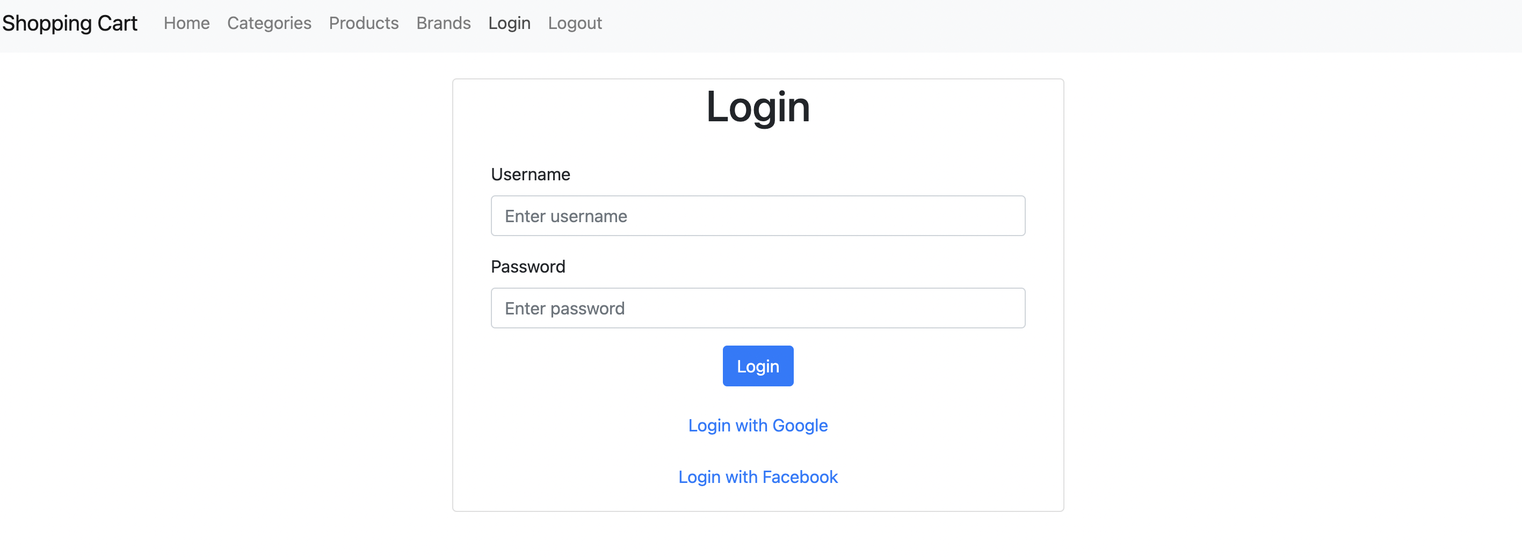
Task: Open the Products section
Action: tap(364, 24)
